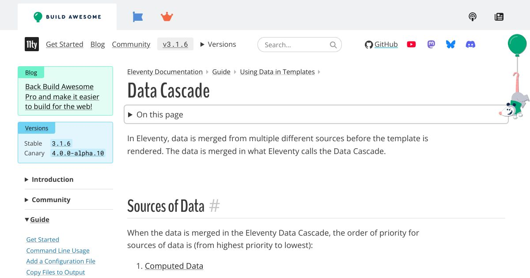The height and width of the screenshot is (278, 530).
Task: Click the v3.1.6 version badge
Action: click(175, 44)
